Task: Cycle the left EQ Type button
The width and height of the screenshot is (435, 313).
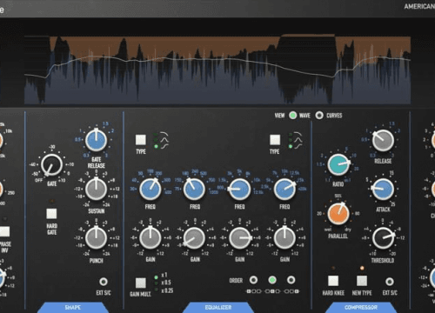Action: point(141,140)
